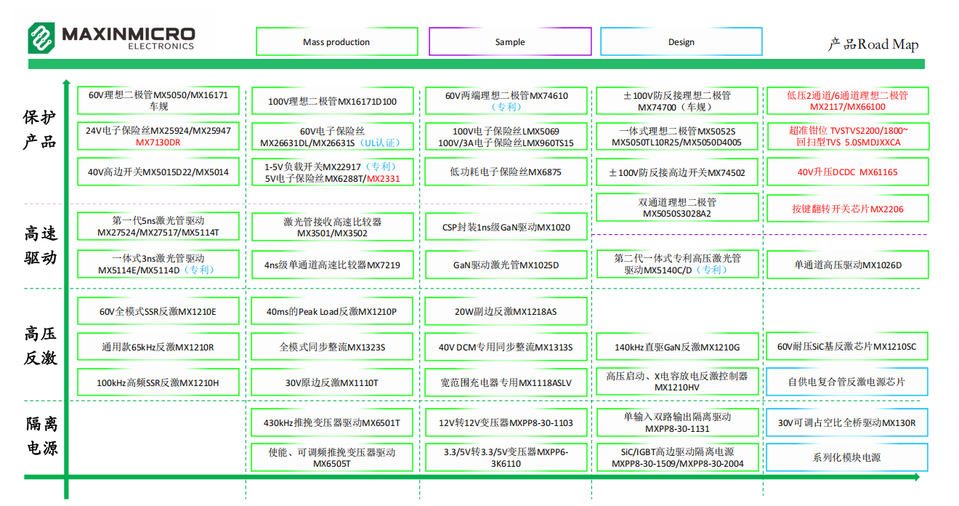Select the 60V电子保险丝 MX26631DL box

tap(332, 137)
